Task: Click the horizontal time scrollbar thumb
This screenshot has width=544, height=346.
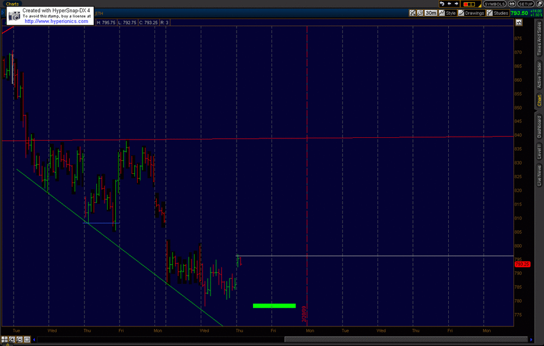Action: tap(406, 339)
